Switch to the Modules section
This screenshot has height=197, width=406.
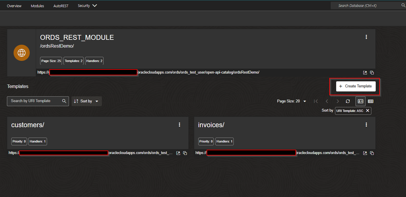pyautogui.click(x=37, y=5)
